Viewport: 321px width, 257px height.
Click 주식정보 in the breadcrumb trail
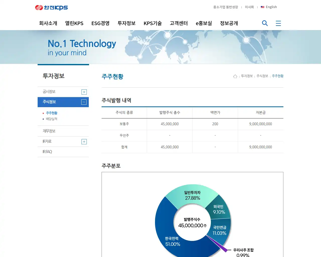pos(262,76)
